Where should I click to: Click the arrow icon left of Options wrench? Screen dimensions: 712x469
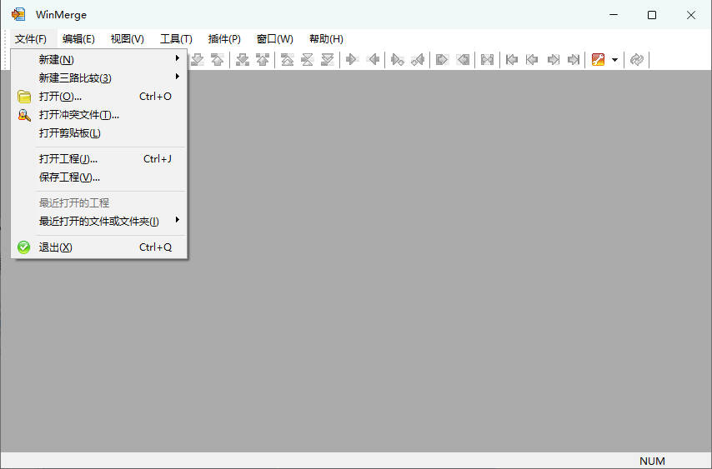click(x=574, y=59)
